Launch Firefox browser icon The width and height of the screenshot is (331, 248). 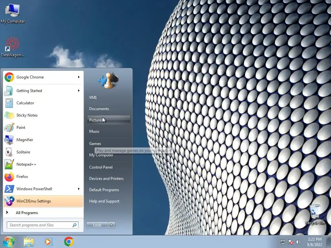(9, 177)
